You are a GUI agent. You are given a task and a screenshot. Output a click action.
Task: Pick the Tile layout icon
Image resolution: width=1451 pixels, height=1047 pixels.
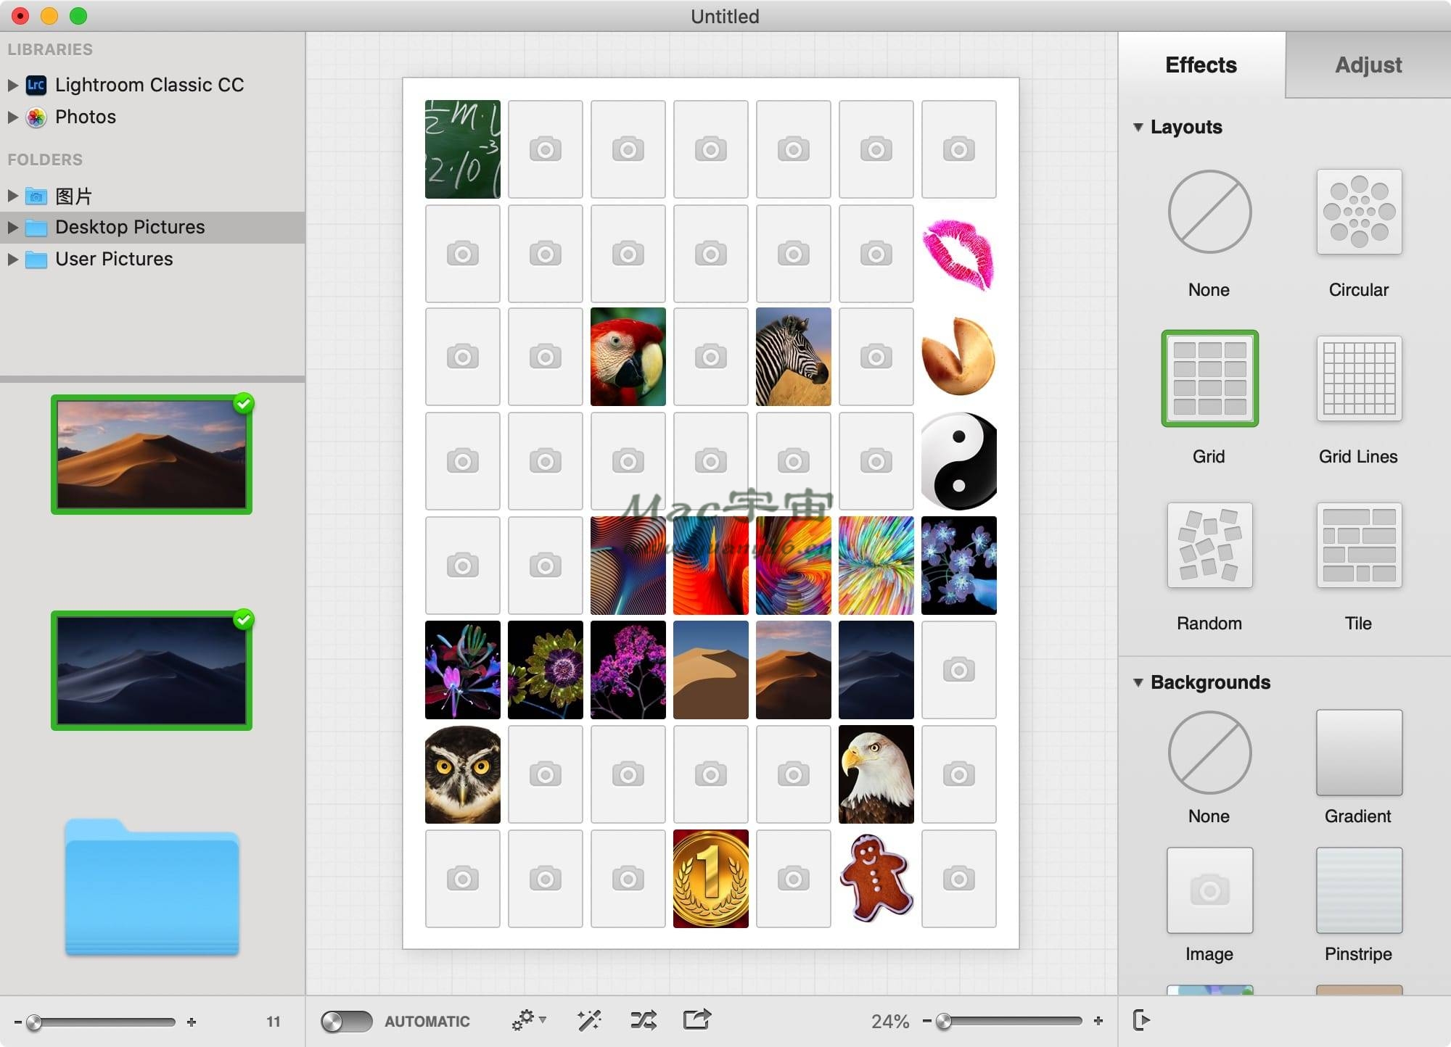1359,545
